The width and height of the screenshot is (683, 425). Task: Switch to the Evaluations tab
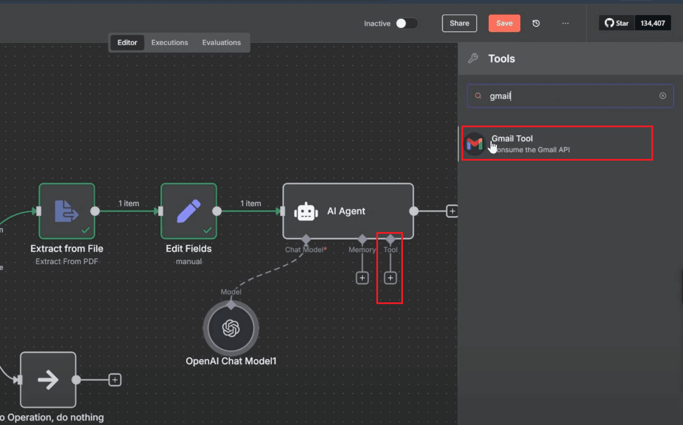coord(221,43)
